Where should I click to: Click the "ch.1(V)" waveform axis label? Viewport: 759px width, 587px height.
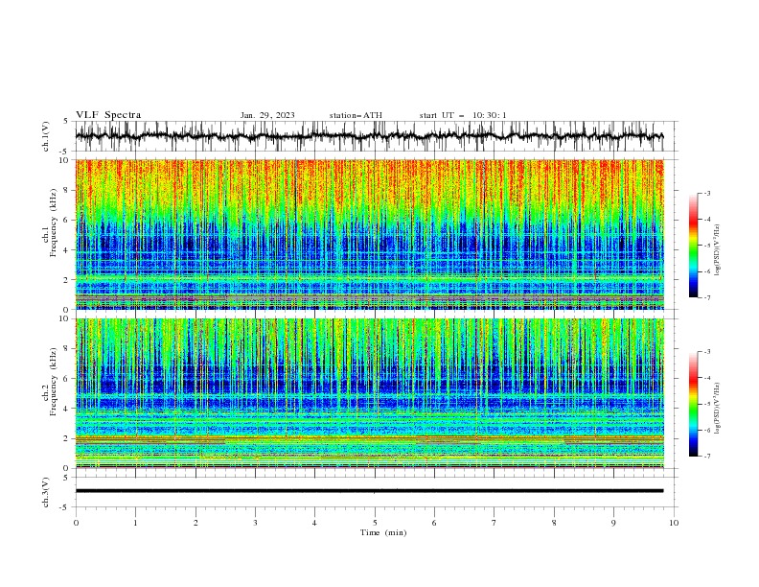tap(46, 136)
